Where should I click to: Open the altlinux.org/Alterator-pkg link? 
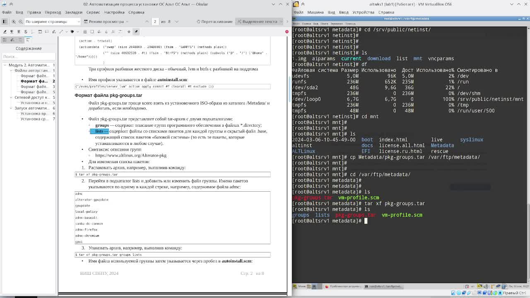pyautogui.click(x=131, y=155)
